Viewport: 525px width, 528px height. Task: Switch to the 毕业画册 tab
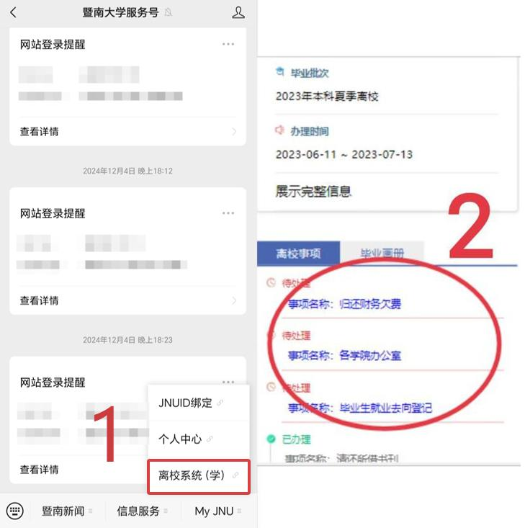coord(382,254)
